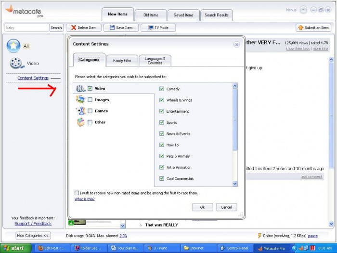The image size is (337, 253).
Task: Uncheck the How To checkbox
Action: tap(162, 145)
